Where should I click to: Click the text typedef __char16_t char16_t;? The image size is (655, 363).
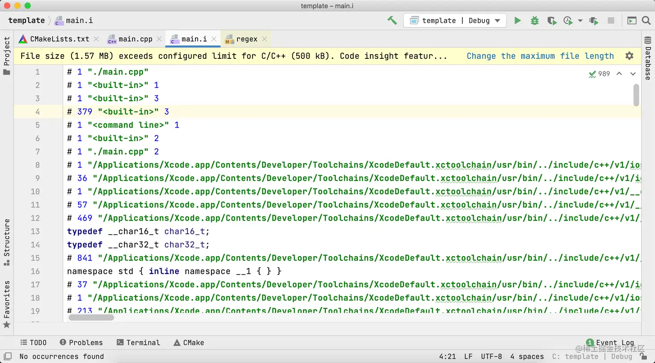(x=138, y=231)
